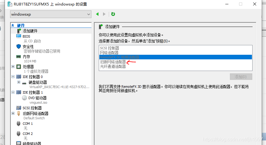This screenshot has width=266, height=145.
Task: Collapse the 硬件 section chevron
Action: point(13,25)
